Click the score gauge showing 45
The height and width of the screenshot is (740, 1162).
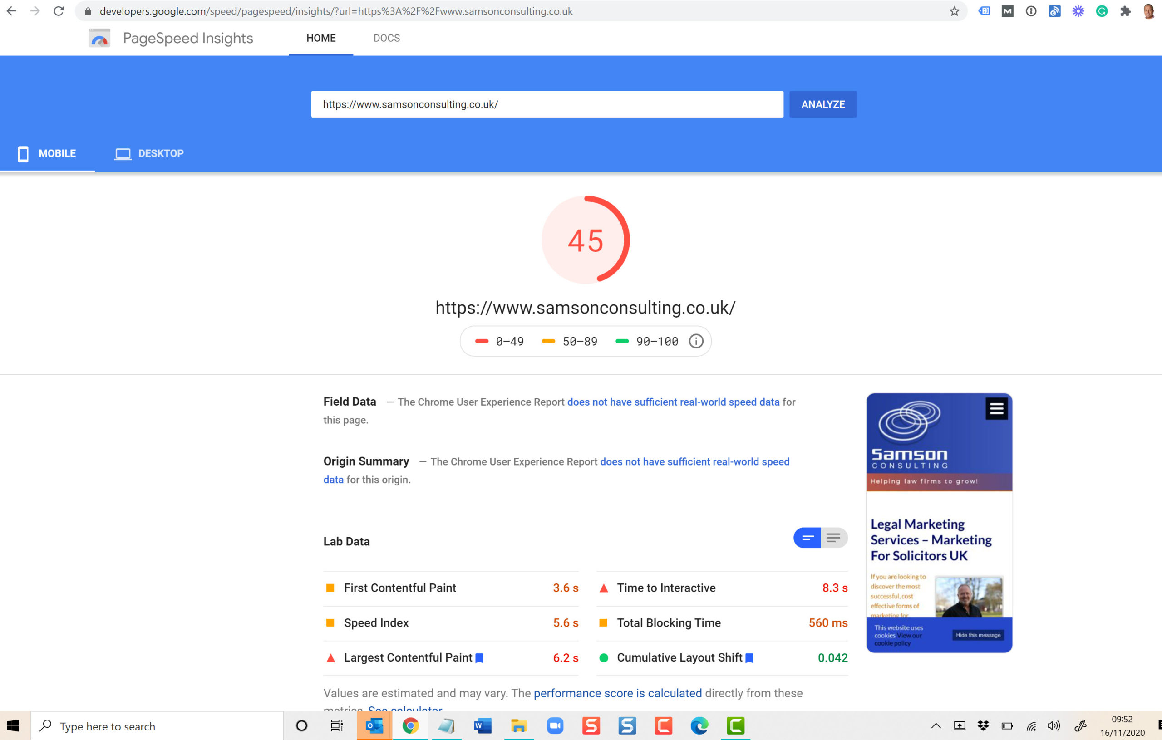586,240
